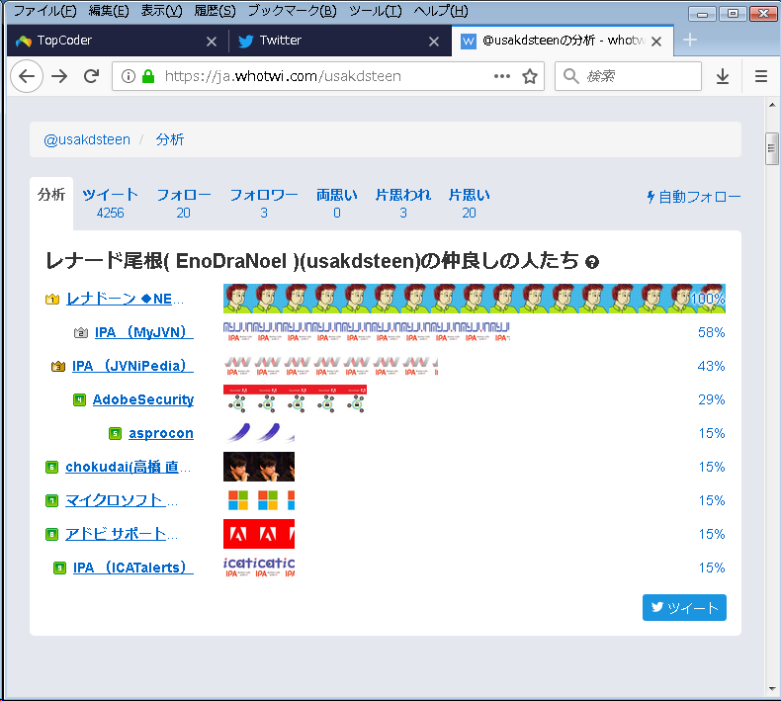This screenshot has width=781, height=701.
Task: Open the ファイル(F) menu
Action: (x=44, y=11)
